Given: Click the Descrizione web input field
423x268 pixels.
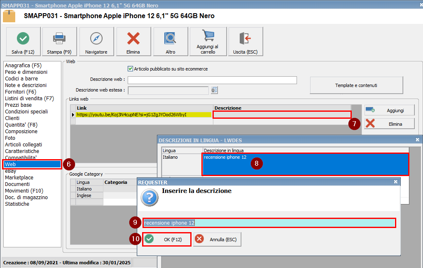Looking at the screenshot, I should [212, 80].
